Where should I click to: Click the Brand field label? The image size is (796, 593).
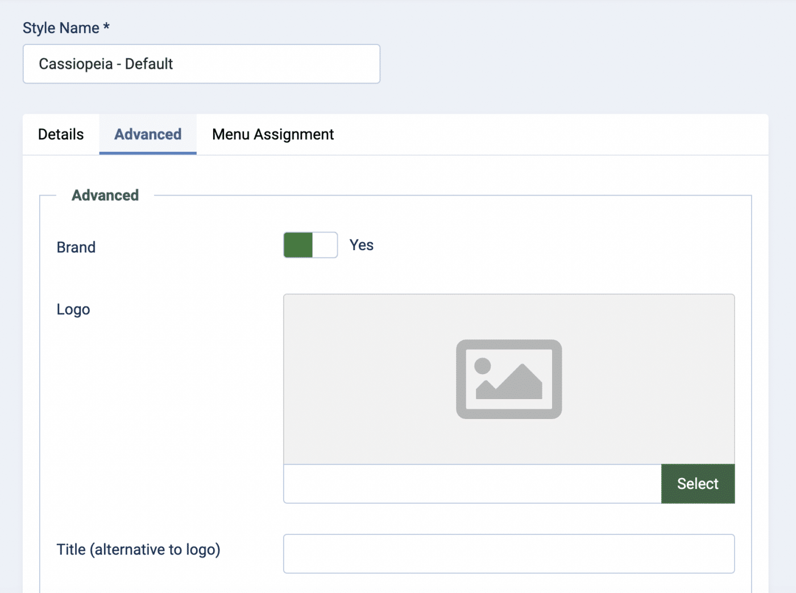tap(76, 247)
